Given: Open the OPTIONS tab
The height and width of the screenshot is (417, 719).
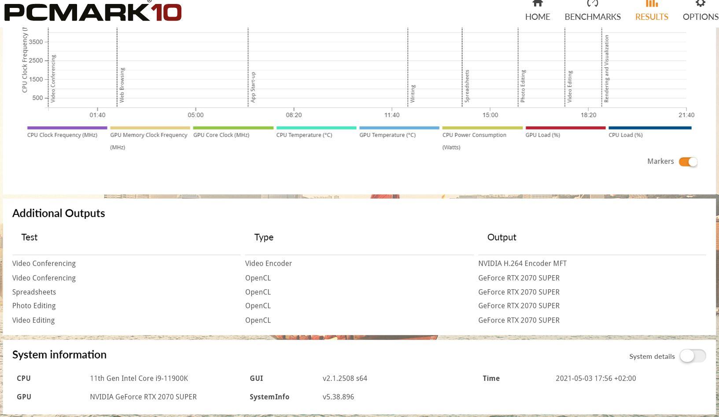Looking at the screenshot, I should click(x=701, y=11).
